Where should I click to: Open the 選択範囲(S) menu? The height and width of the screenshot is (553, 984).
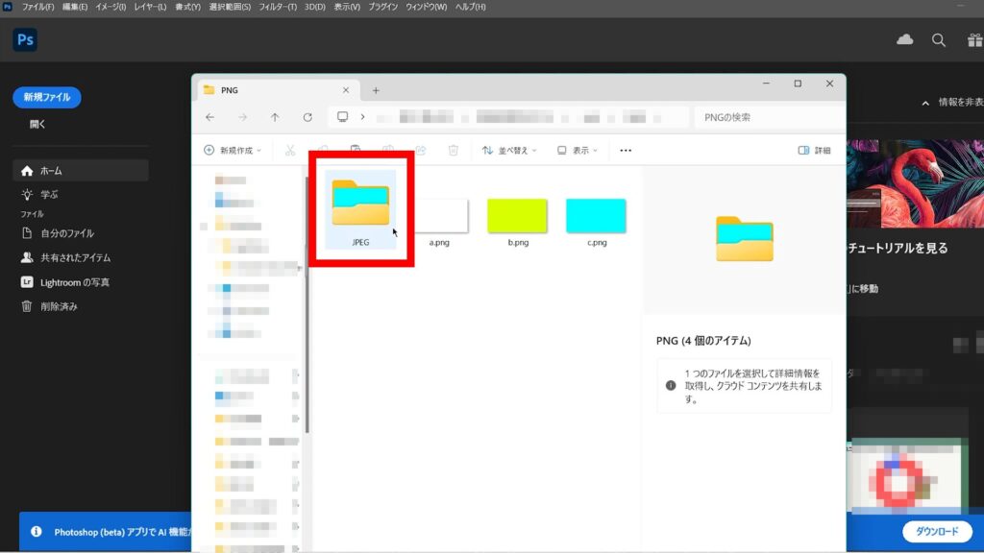pos(230,7)
